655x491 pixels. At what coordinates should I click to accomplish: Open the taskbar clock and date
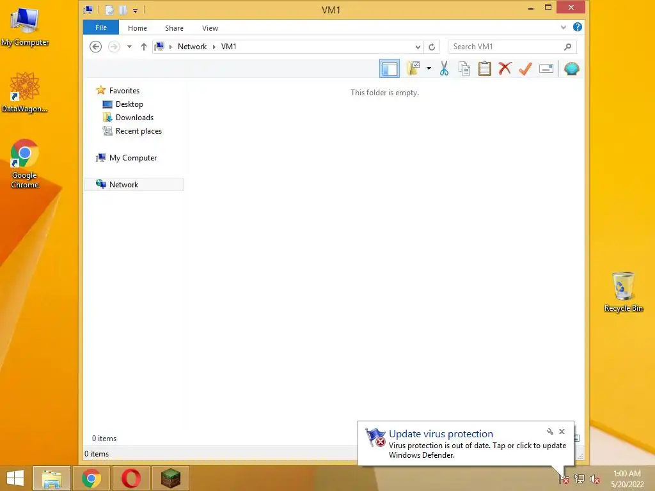[627, 479]
